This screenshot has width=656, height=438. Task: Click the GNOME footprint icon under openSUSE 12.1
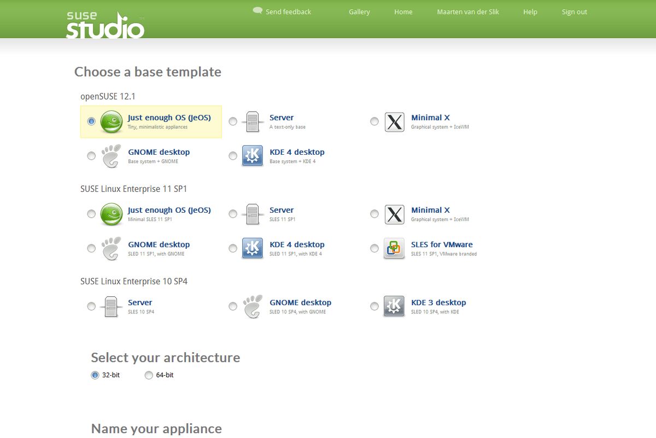coord(111,156)
